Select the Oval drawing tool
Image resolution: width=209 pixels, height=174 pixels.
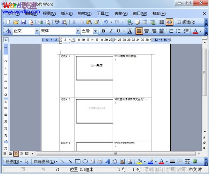(x=85, y=161)
